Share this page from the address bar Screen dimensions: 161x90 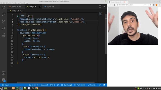click(x=148, y=5)
